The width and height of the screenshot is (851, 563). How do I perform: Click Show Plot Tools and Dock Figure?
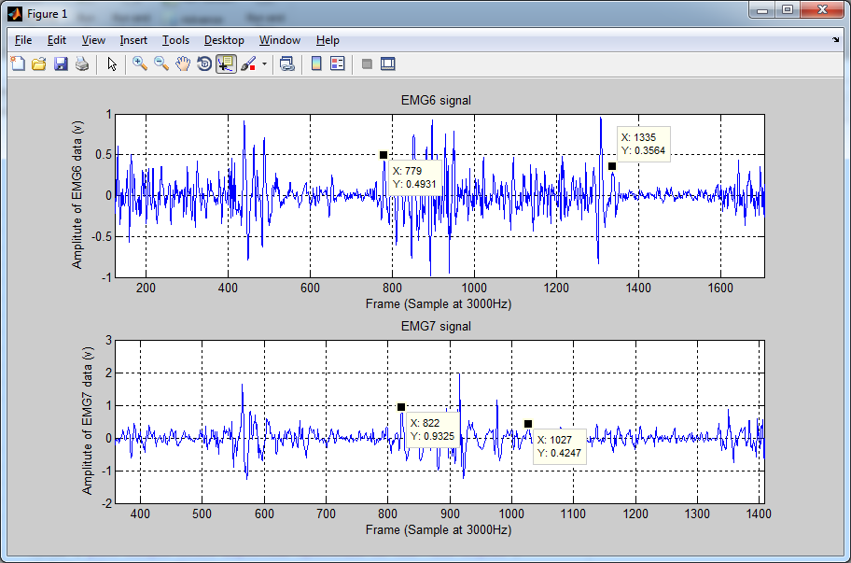(386, 63)
